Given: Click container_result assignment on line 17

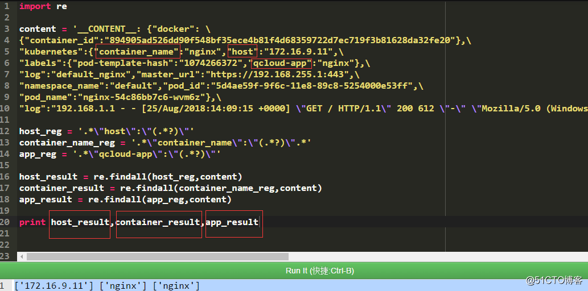Looking at the screenshot, I should 61,188.
